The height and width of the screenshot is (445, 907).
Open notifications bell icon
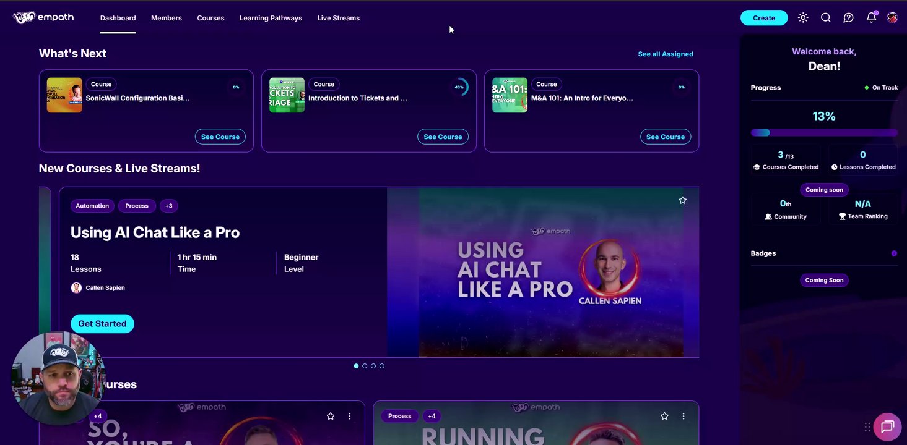871,17
